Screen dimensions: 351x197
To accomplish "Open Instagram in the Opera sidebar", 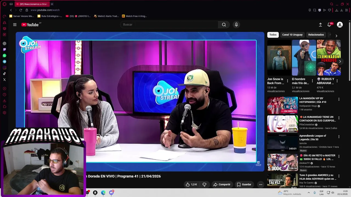I will click(x=4, y=68).
